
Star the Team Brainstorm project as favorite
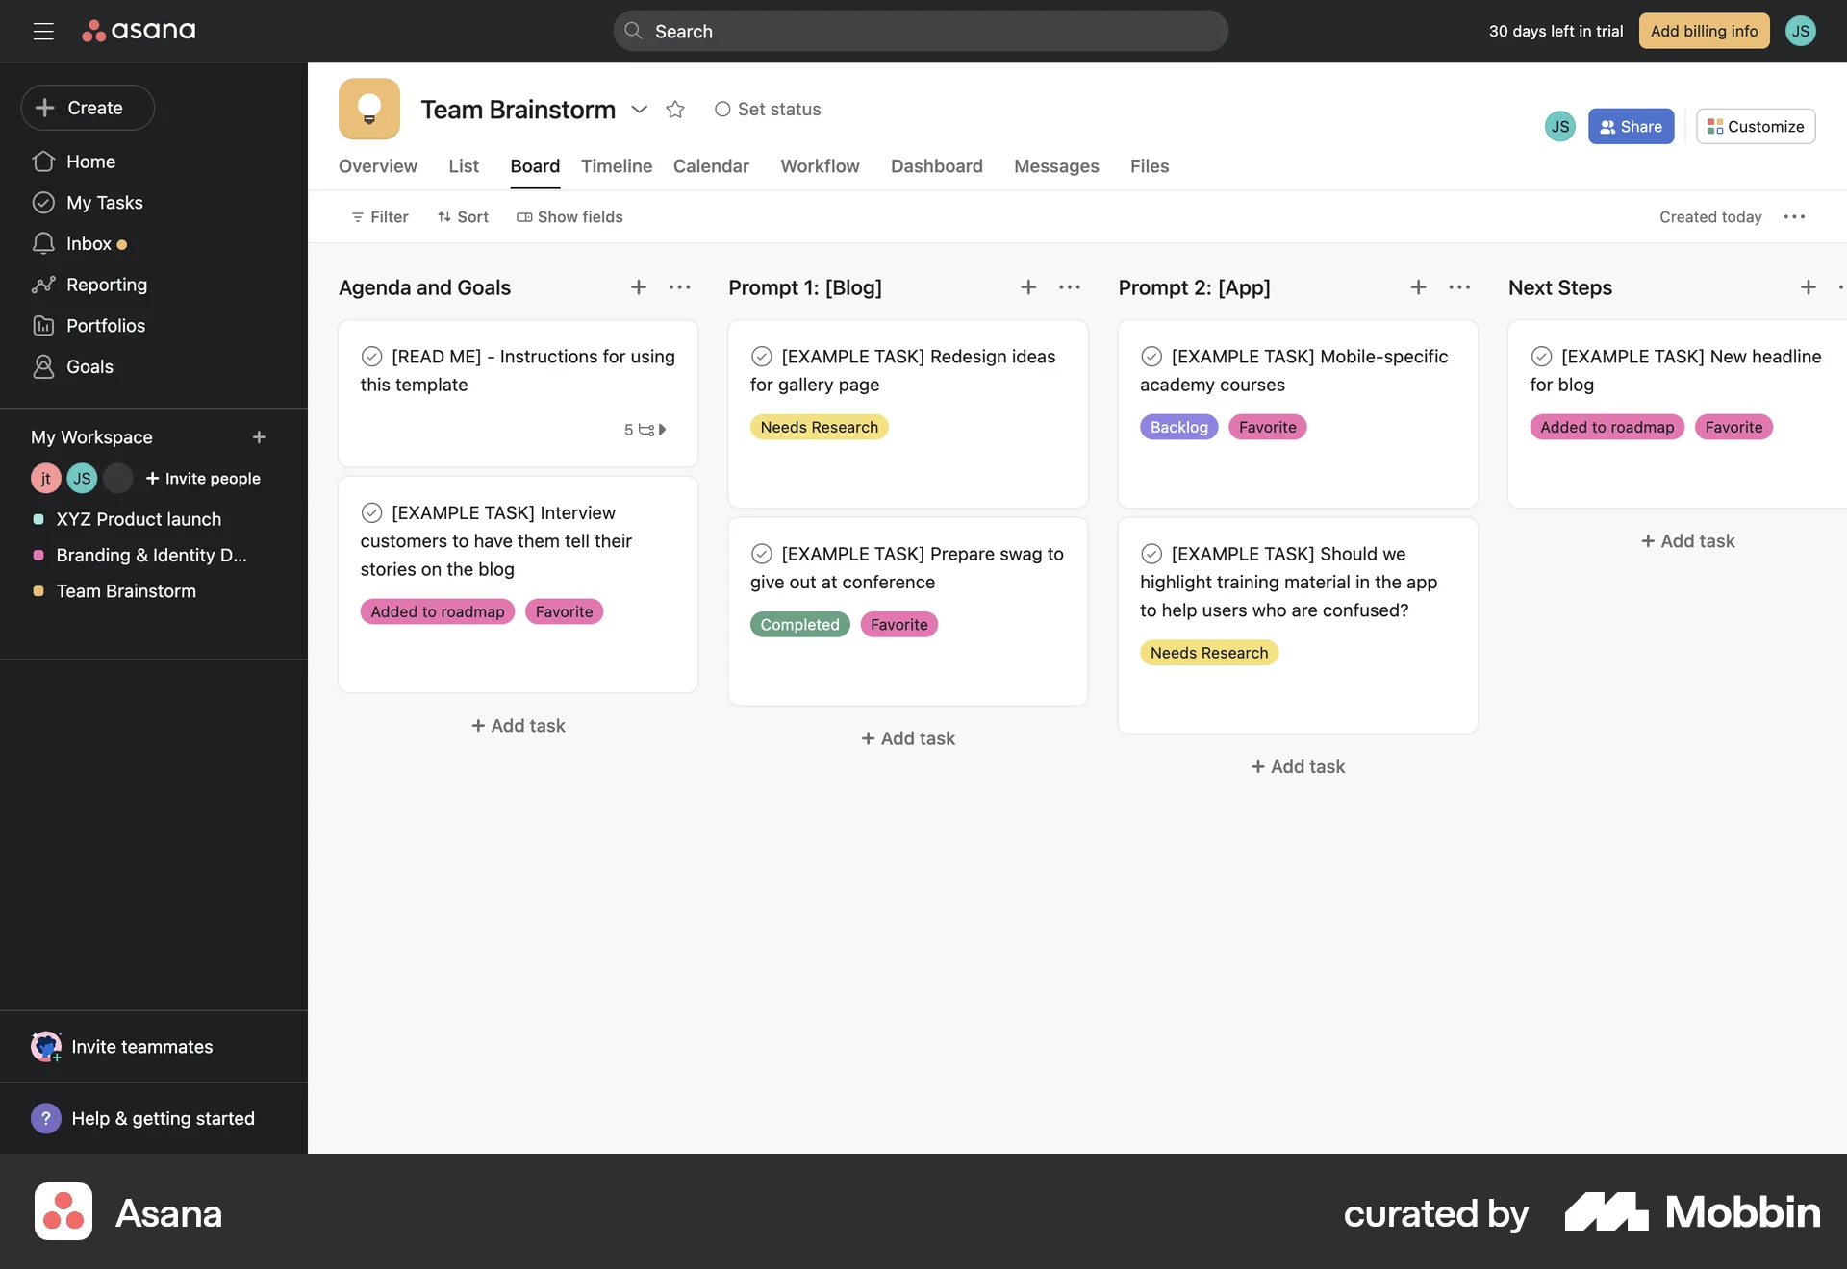tap(674, 110)
